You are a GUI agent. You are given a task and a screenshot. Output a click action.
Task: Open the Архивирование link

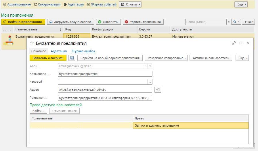click(x=18, y=5)
